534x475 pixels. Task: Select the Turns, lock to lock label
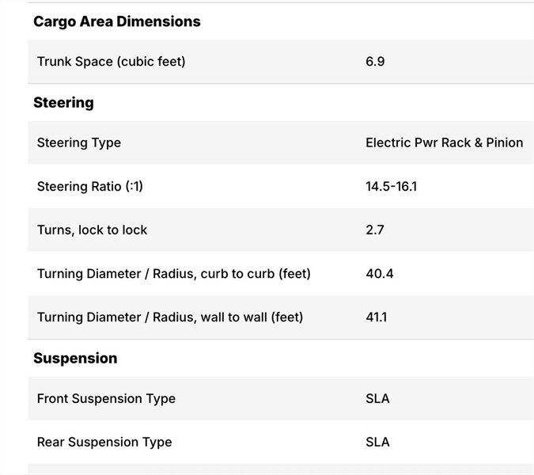pyautogui.click(x=92, y=230)
